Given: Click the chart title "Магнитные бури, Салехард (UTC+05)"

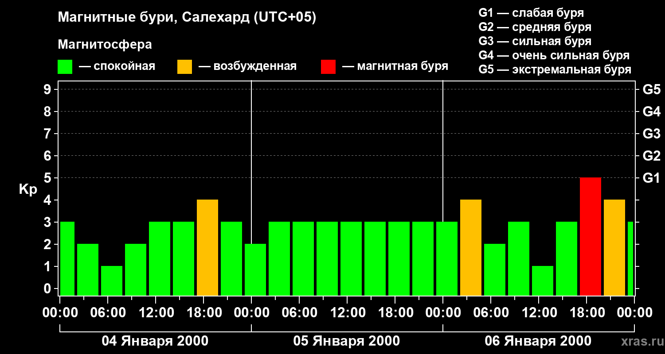Looking at the screenshot, I should pos(187,18).
